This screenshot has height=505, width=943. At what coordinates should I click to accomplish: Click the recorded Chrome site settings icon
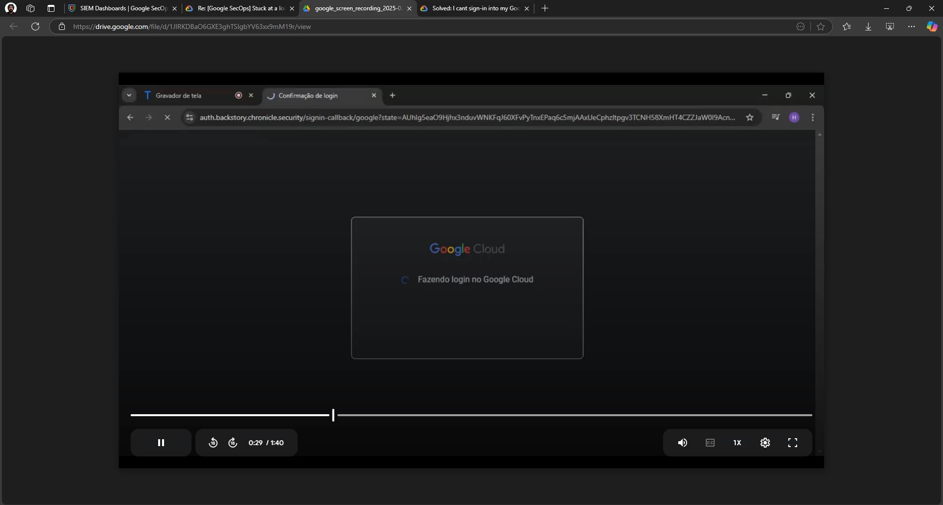point(190,117)
